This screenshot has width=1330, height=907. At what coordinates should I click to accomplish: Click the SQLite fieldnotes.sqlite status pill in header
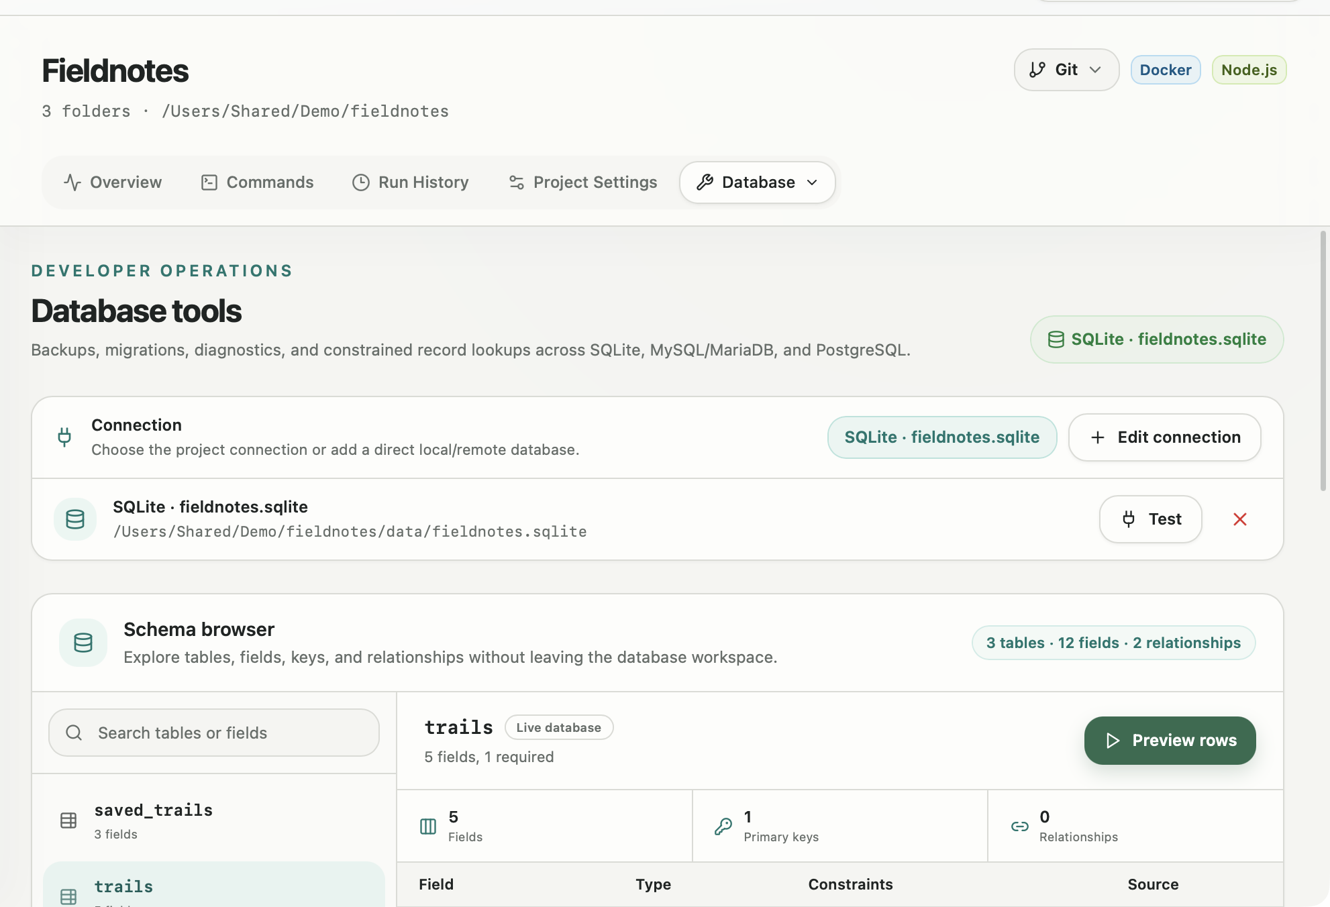click(x=1157, y=339)
